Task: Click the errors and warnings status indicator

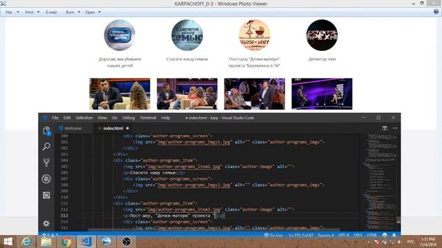Action: [50, 235]
